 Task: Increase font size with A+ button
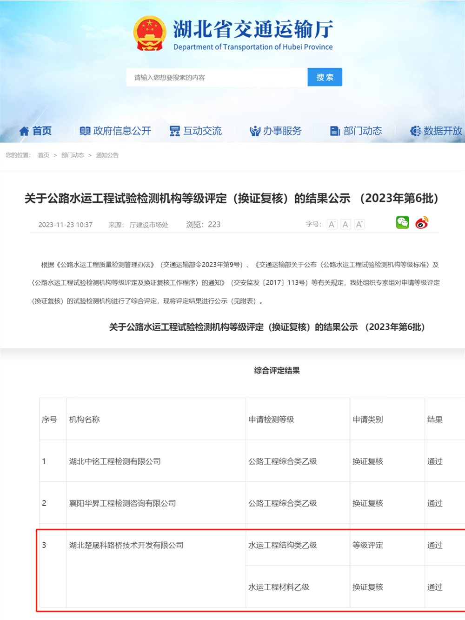[359, 225]
